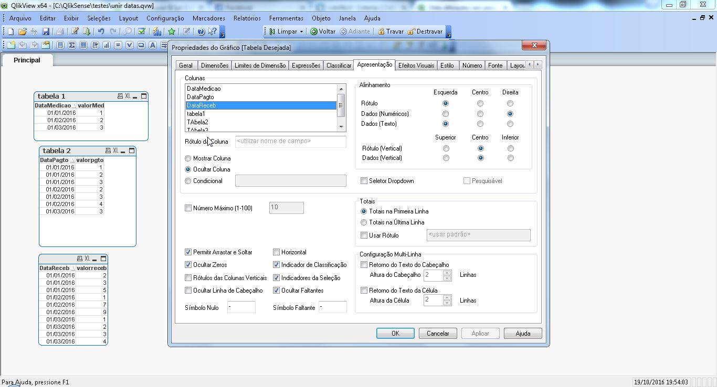The image size is (717, 387).
Task: Create a List Box via design toolbar icon
Action: click(60, 45)
